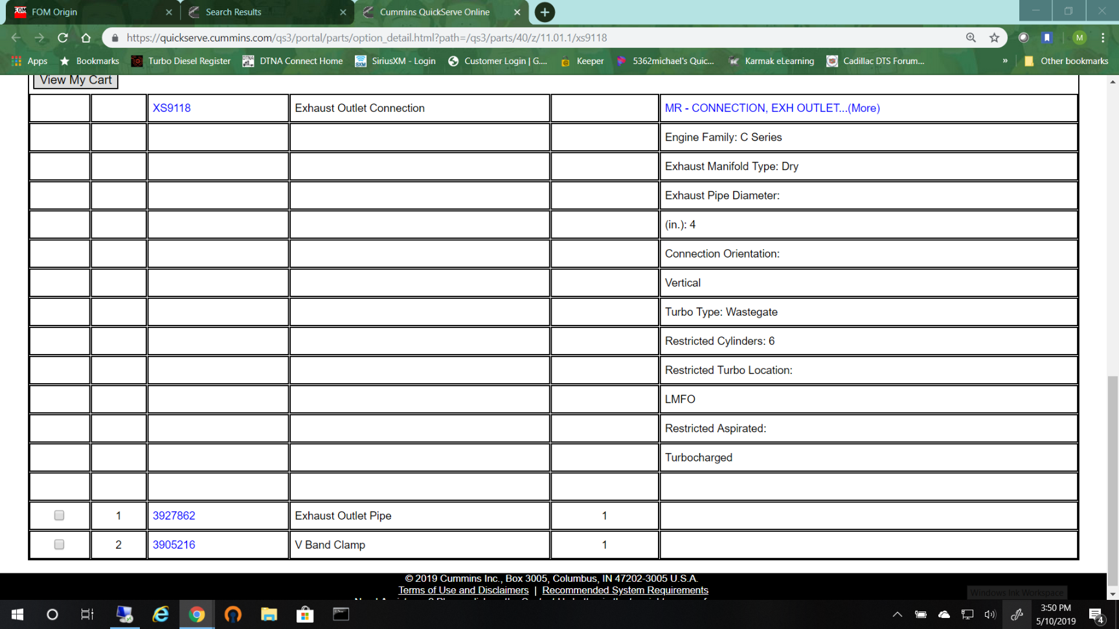Click the battery status tray icon
Viewport: 1119px width, 629px height.
click(920, 614)
